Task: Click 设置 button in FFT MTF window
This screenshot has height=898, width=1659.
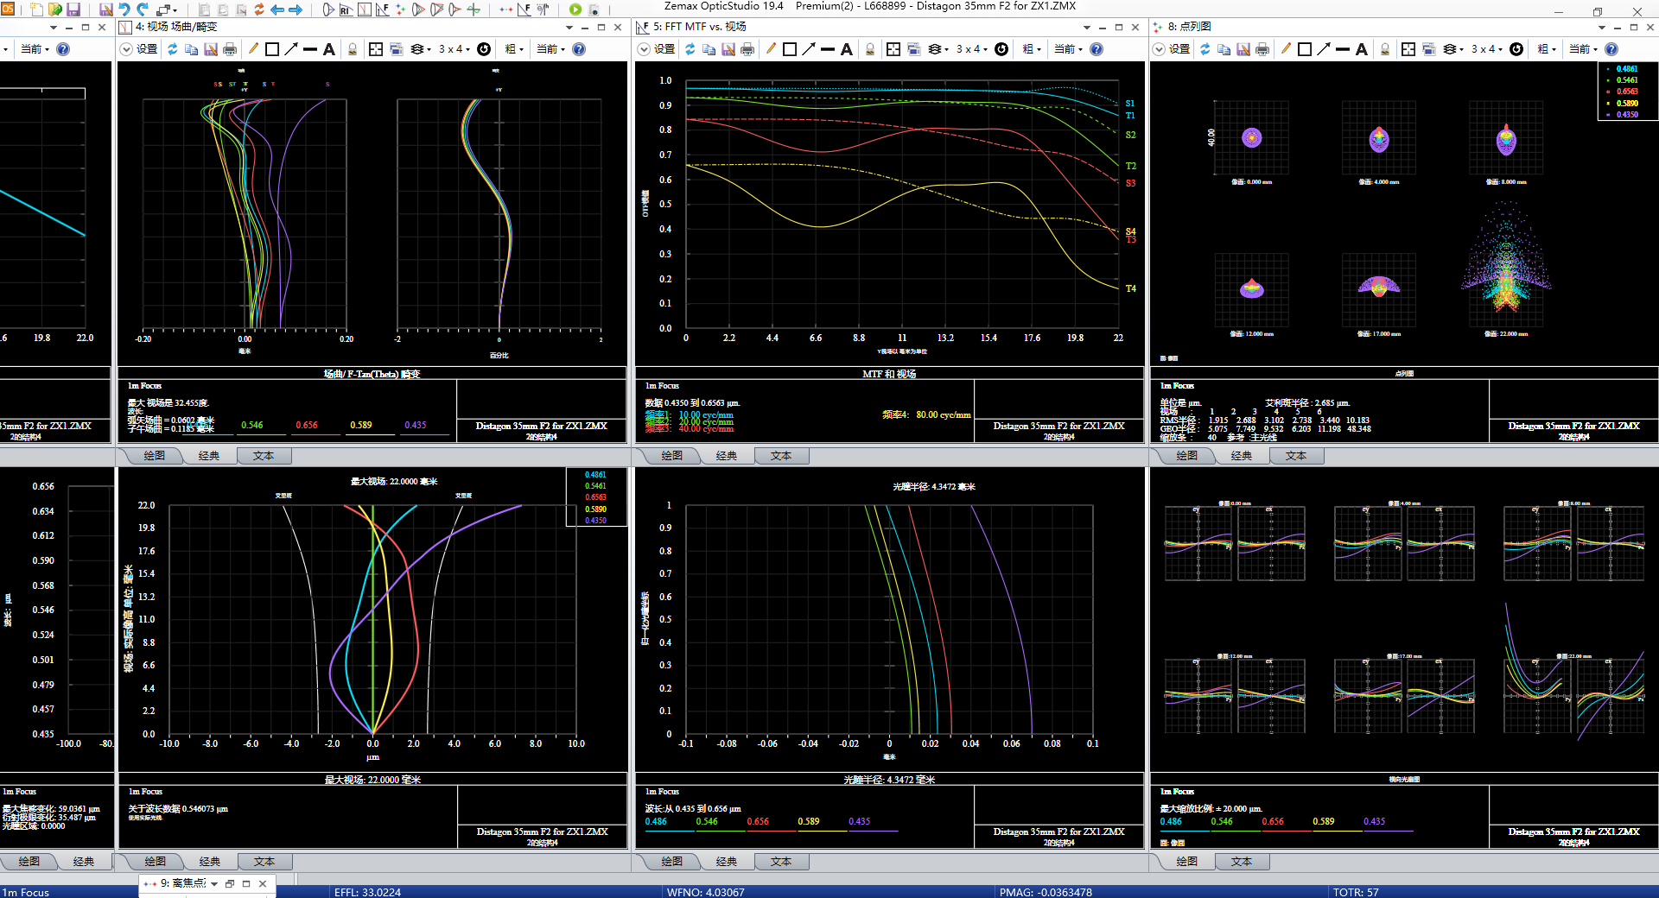Action: [664, 49]
